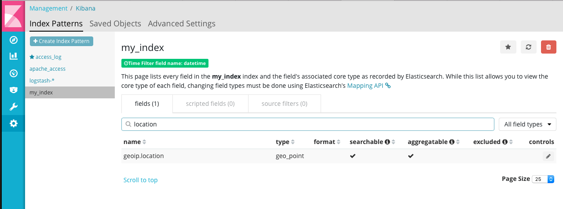The height and width of the screenshot is (209, 563).
Task: Open Discover via the compass icon
Action: pos(13,40)
